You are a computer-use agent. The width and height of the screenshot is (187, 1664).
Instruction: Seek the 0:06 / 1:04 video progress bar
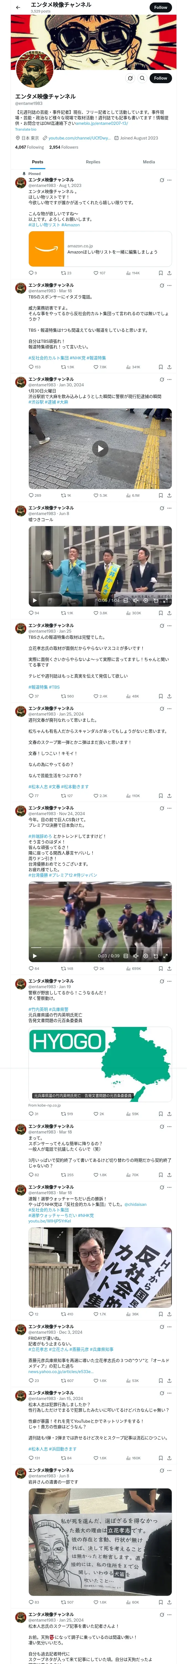[x=100, y=595]
